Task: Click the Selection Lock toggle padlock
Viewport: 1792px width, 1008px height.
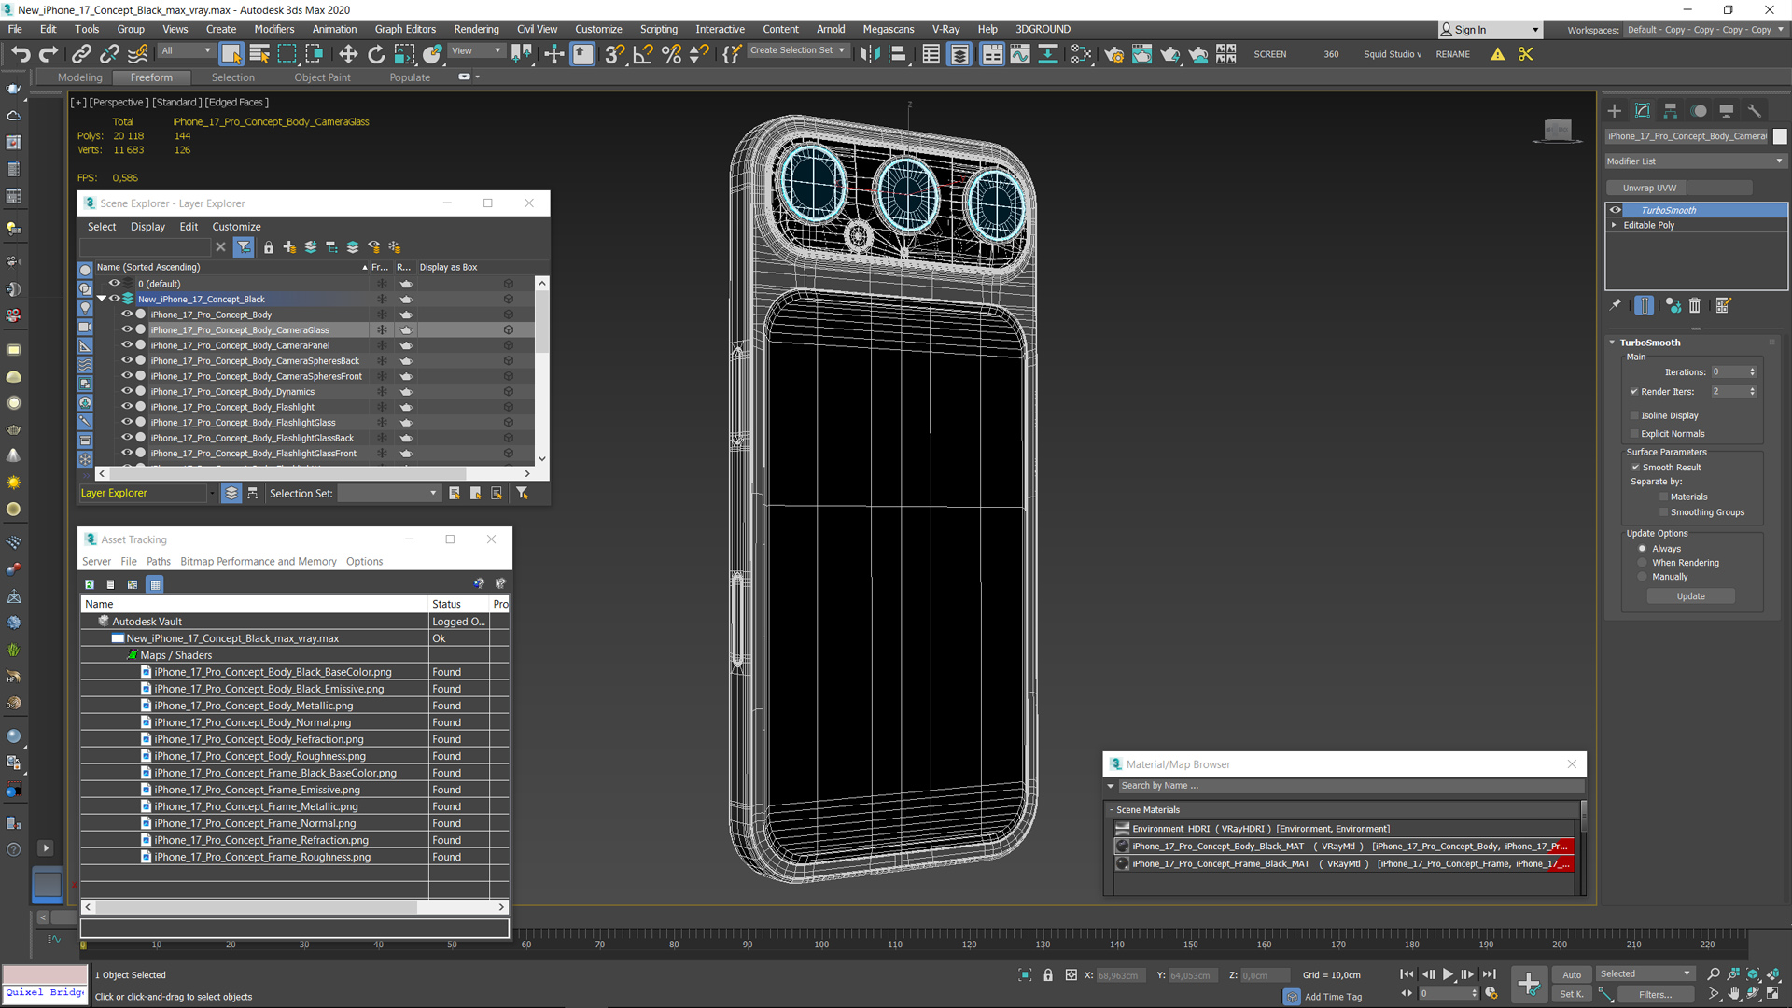Action: click(x=1048, y=975)
